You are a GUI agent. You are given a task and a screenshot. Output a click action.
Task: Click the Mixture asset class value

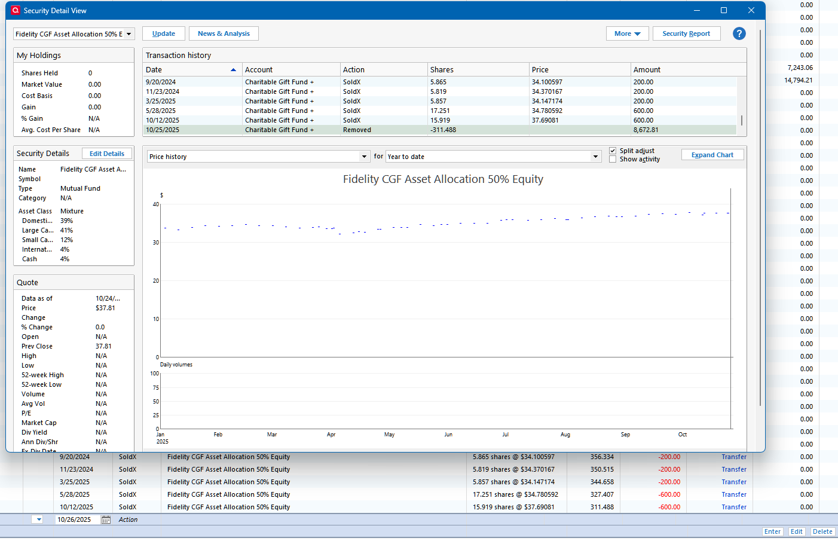coord(72,211)
